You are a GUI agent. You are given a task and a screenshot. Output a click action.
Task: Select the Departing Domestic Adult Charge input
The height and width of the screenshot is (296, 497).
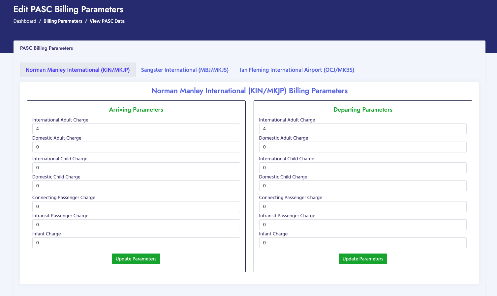pos(363,147)
